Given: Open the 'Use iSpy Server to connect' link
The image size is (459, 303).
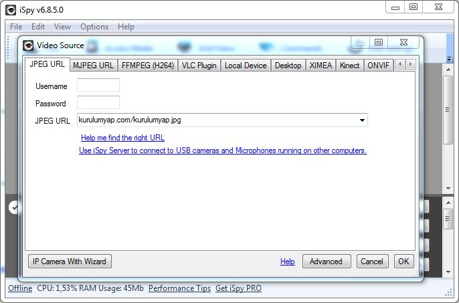Looking at the screenshot, I should point(223,150).
